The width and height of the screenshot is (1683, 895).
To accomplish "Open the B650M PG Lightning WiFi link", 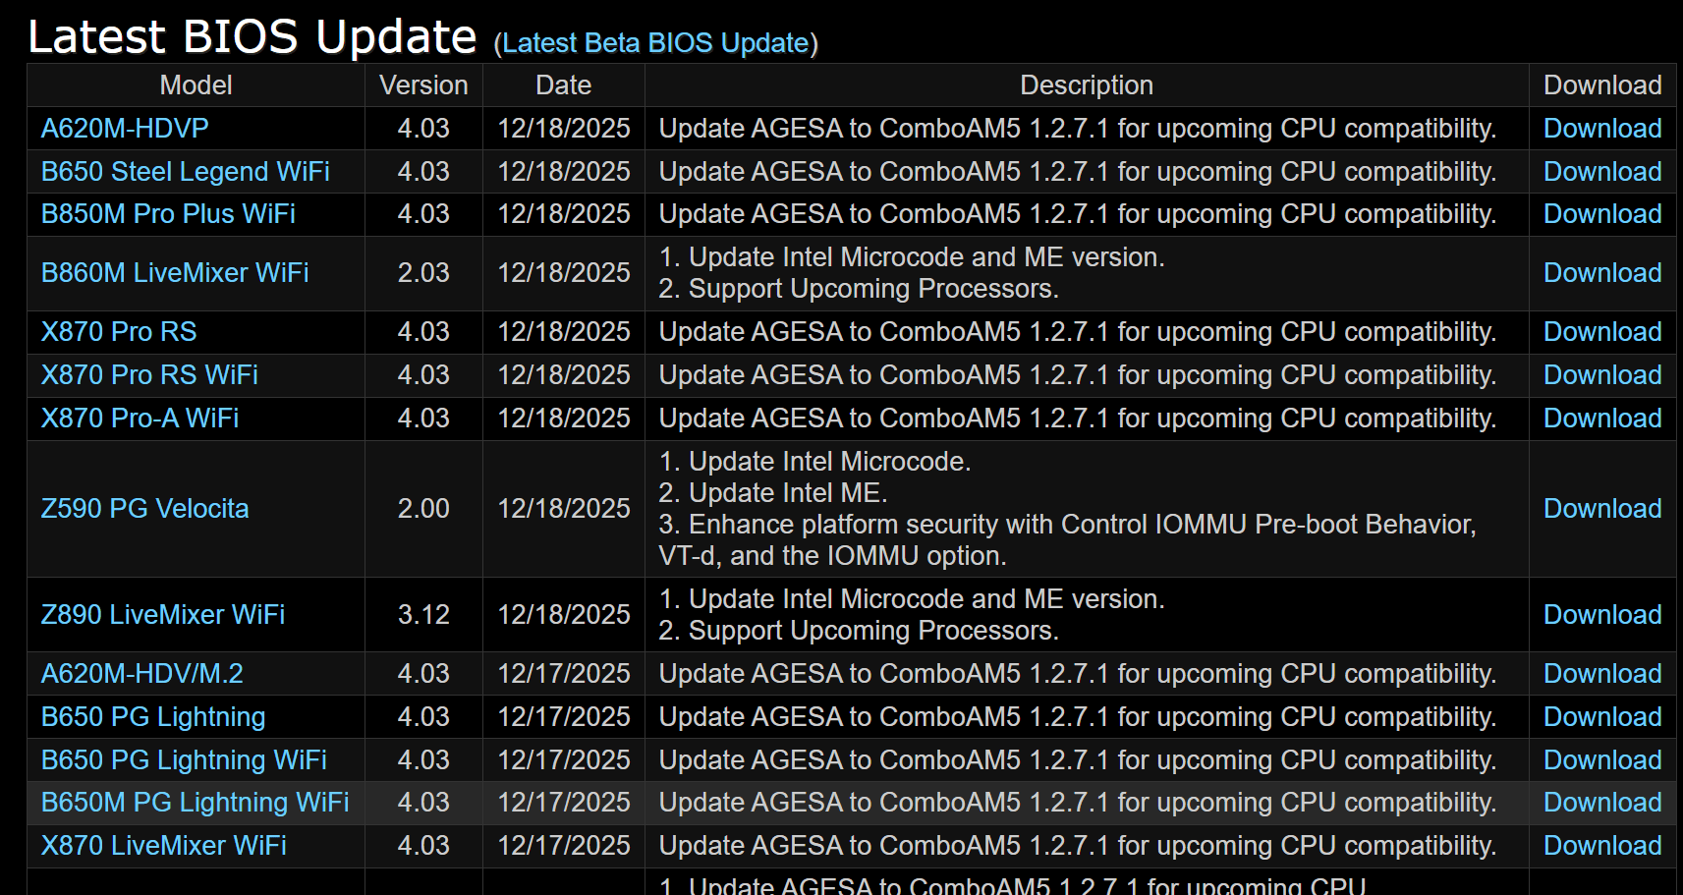I will (195, 803).
